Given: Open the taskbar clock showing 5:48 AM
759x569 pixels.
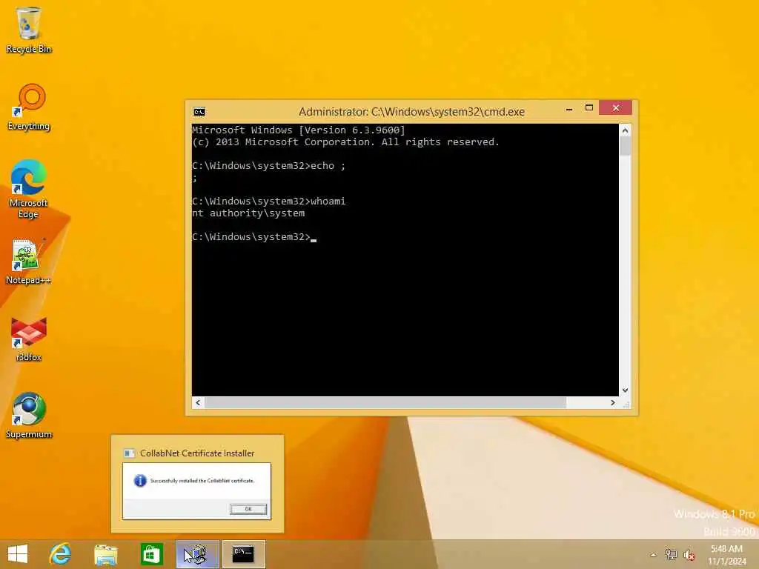Looking at the screenshot, I should [727, 554].
